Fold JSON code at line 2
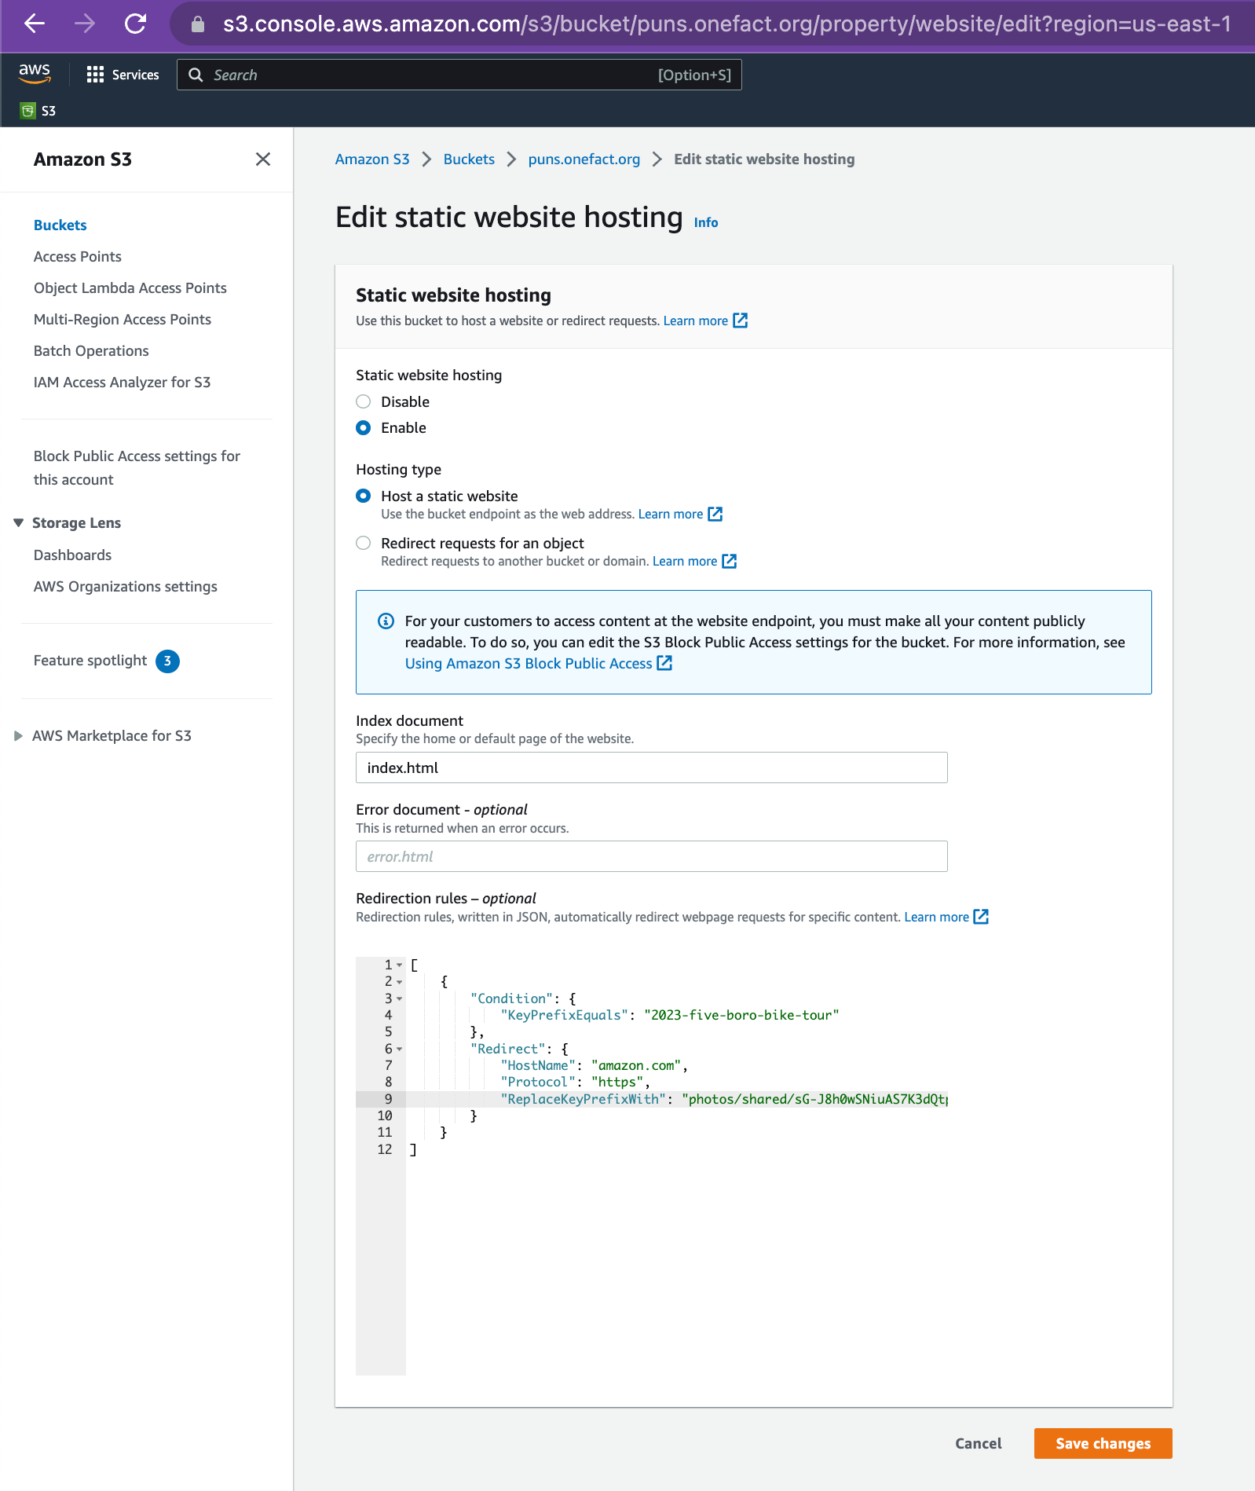Viewport: 1255px width, 1491px height. [399, 982]
